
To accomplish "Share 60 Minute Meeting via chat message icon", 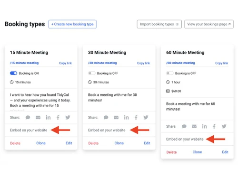I will click(x=184, y=126).
